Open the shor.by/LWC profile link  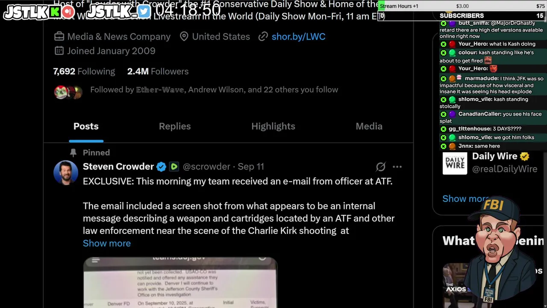[298, 37]
